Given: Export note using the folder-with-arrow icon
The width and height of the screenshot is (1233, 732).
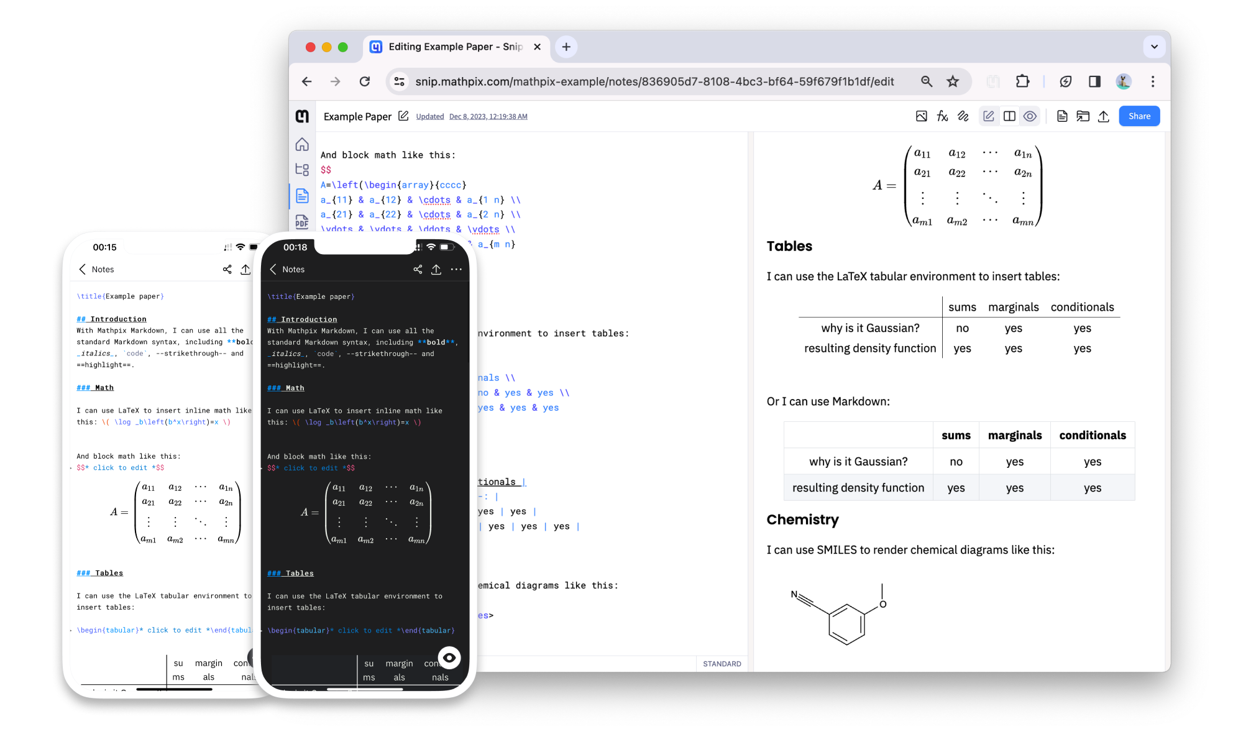Looking at the screenshot, I should [x=1083, y=116].
